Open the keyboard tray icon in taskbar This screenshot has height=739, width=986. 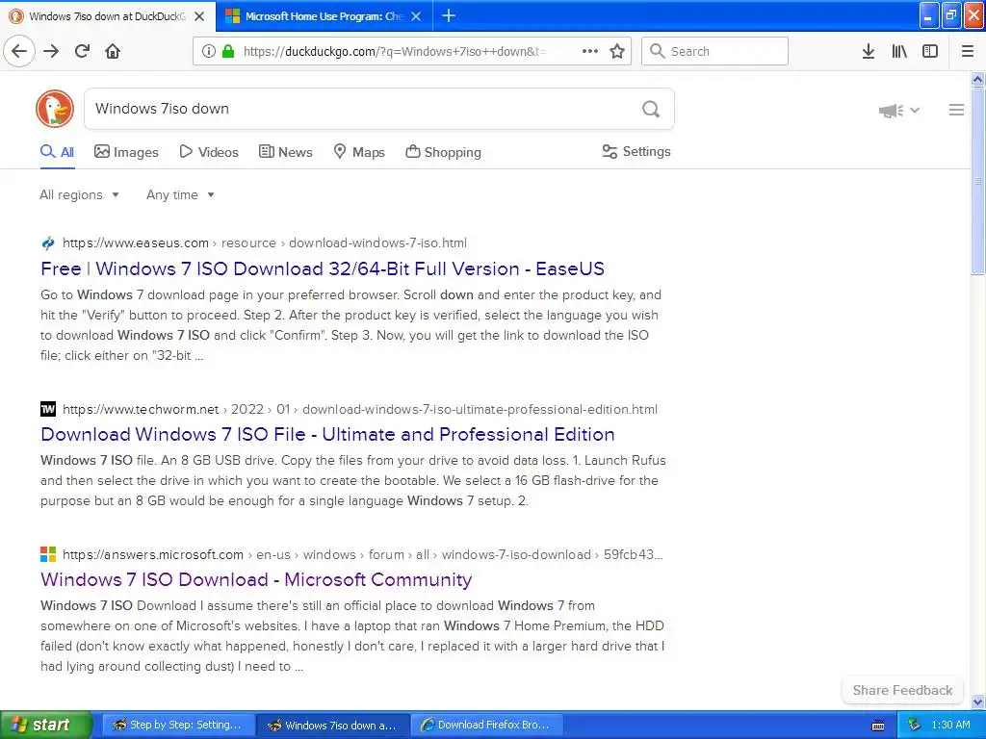click(878, 726)
